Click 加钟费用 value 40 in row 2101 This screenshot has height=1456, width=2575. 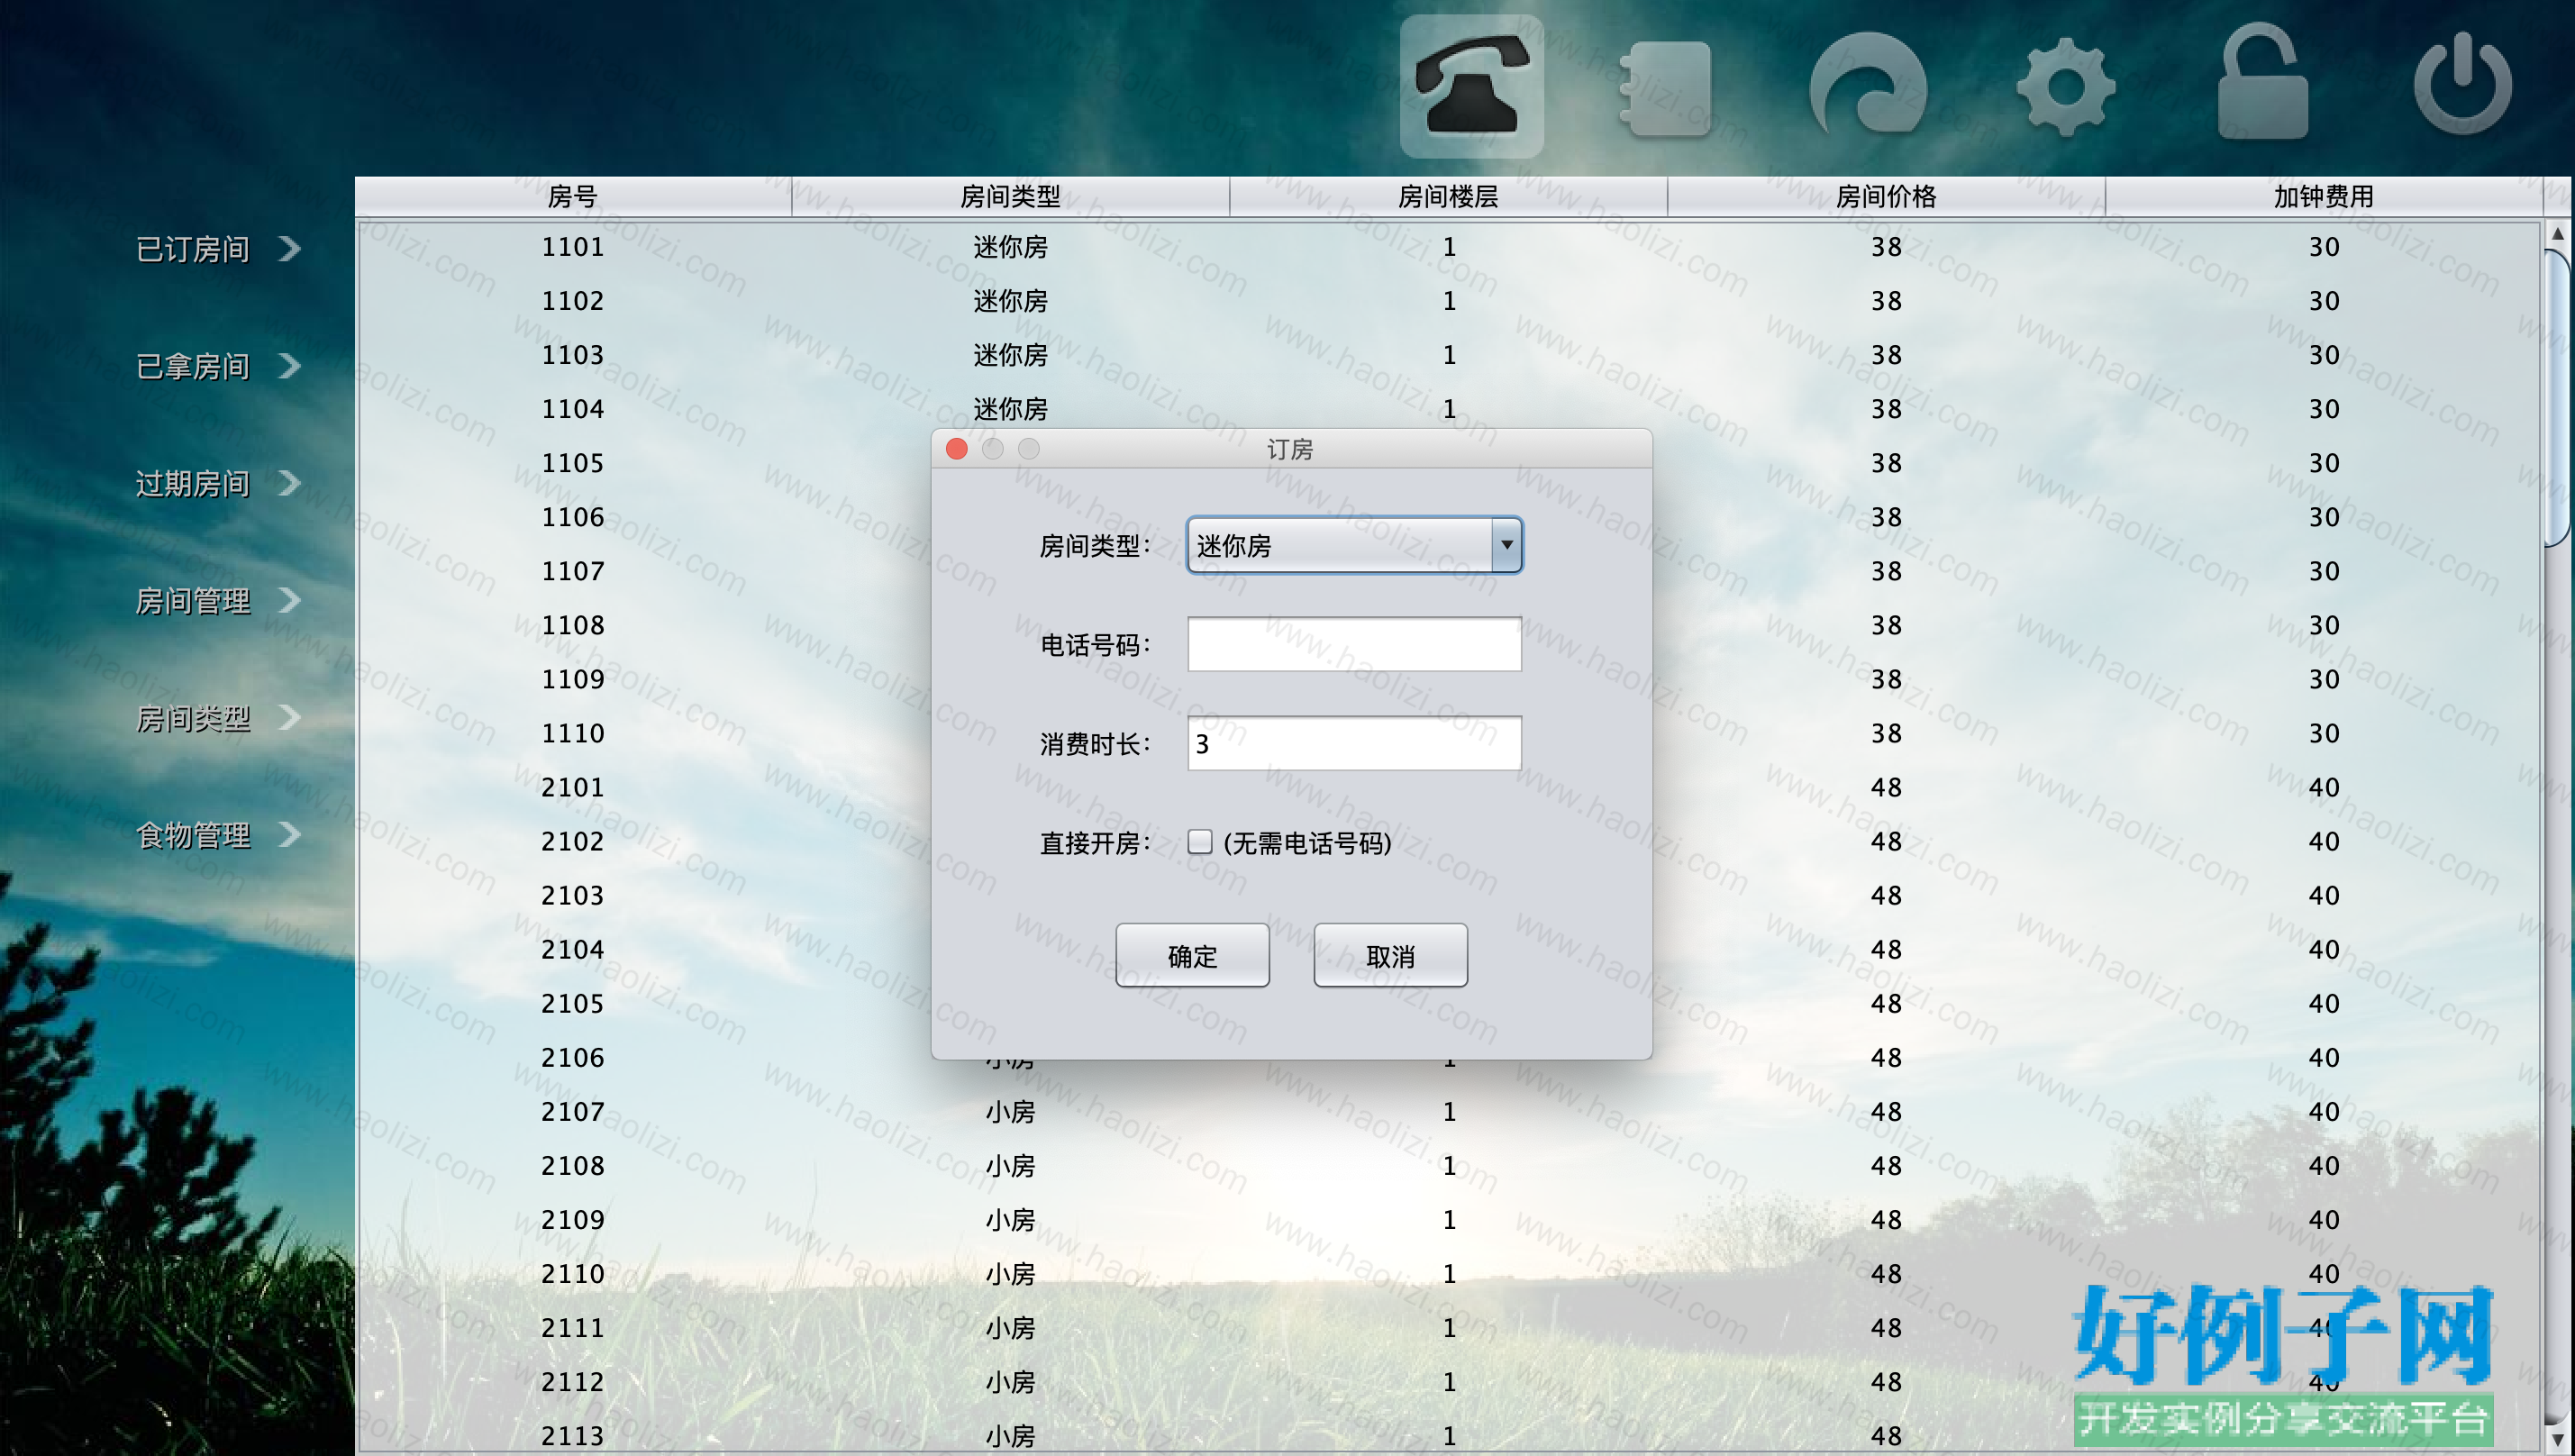[x=2324, y=787]
